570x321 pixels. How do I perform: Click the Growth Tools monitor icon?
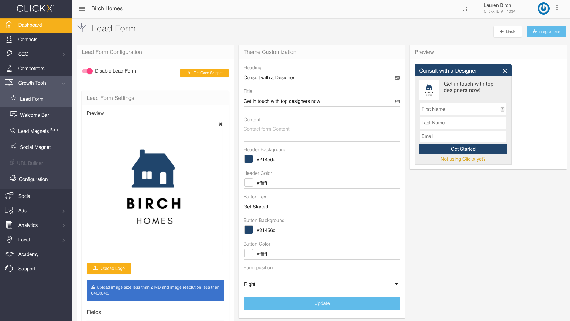pyautogui.click(x=9, y=83)
